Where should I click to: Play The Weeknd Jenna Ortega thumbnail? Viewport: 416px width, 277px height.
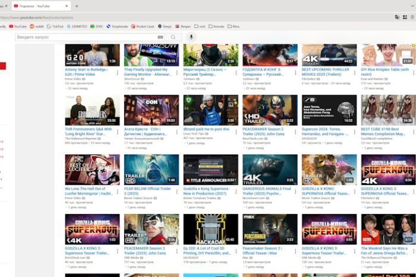click(x=388, y=229)
